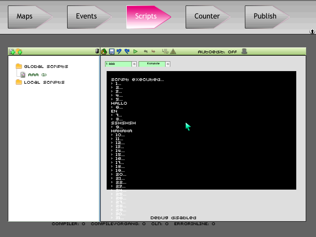This screenshot has height=237, width=316.
Task: Click the gray left arrow icon in toolbar
Action: pyautogui.click(x=145, y=52)
